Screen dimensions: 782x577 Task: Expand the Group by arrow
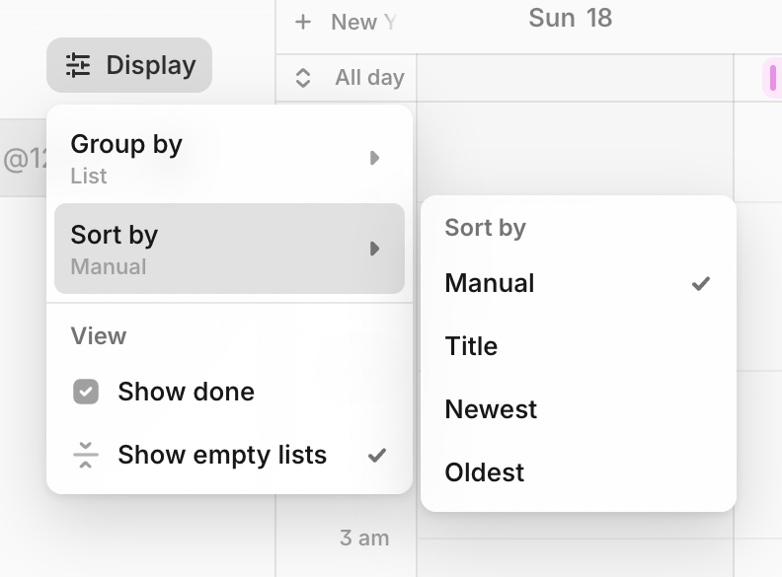374,159
